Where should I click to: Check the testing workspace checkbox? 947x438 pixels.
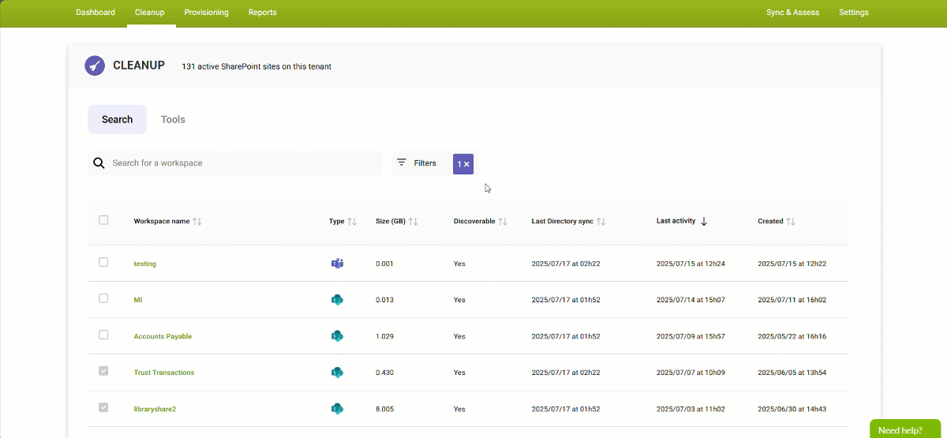[103, 262]
